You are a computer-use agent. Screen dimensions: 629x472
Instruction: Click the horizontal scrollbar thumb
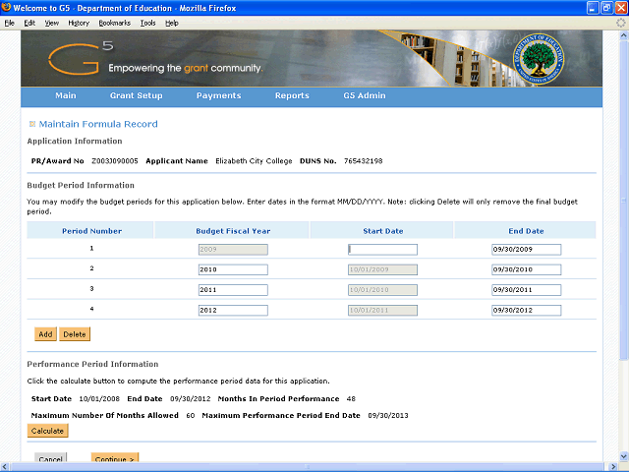[x=307, y=467]
